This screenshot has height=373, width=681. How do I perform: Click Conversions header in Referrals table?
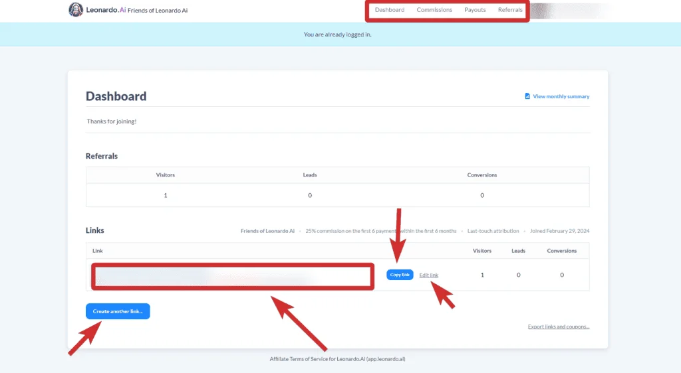coord(482,175)
